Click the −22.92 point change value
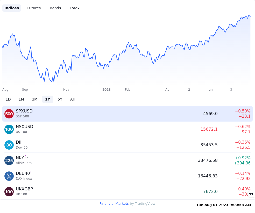The image size is (255, 213). tap(243, 179)
